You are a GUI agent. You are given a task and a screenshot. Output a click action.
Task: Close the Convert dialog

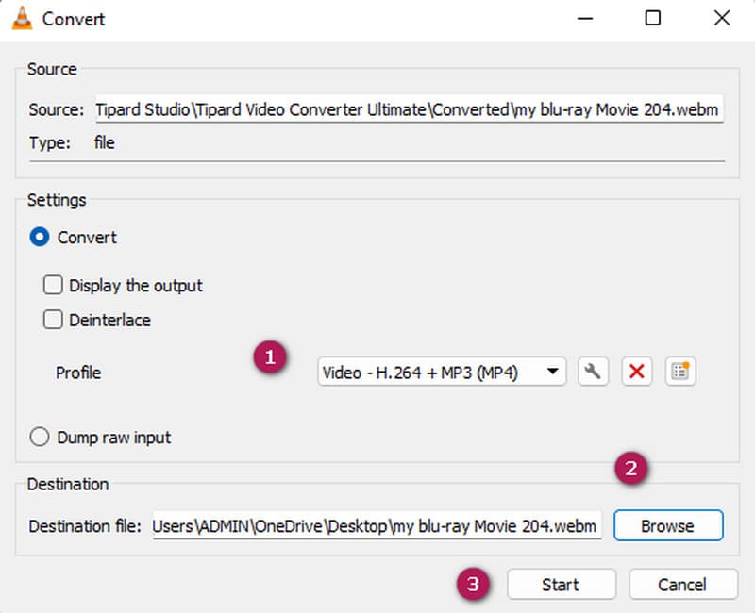(721, 19)
